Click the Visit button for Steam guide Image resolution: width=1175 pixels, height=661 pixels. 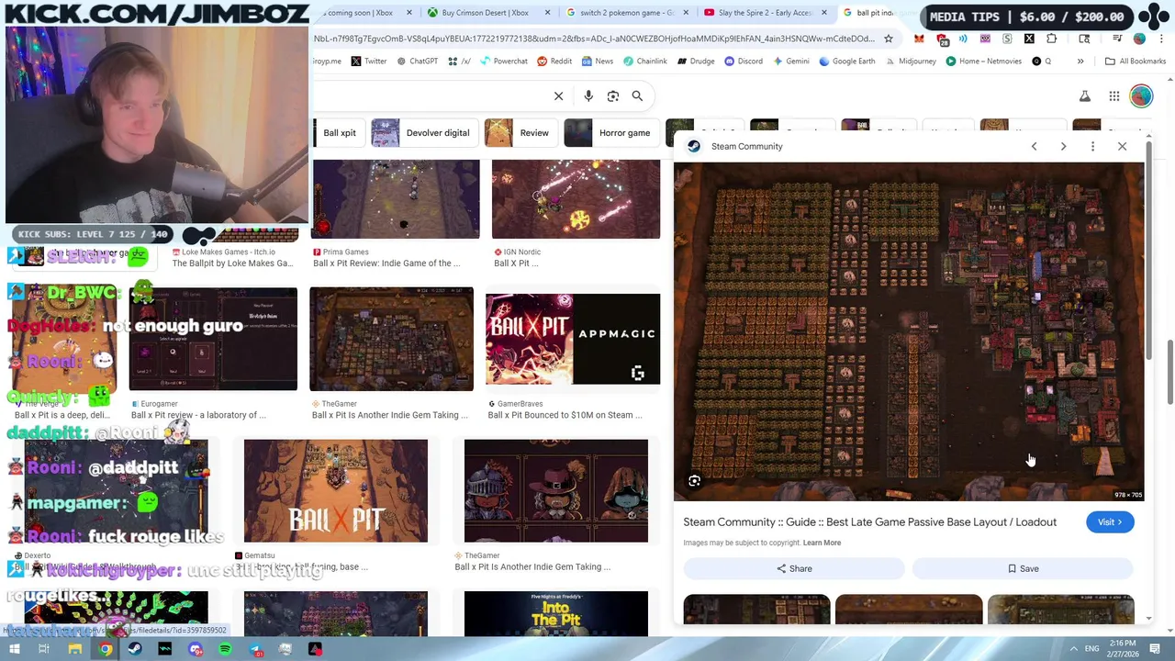coord(1110,522)
